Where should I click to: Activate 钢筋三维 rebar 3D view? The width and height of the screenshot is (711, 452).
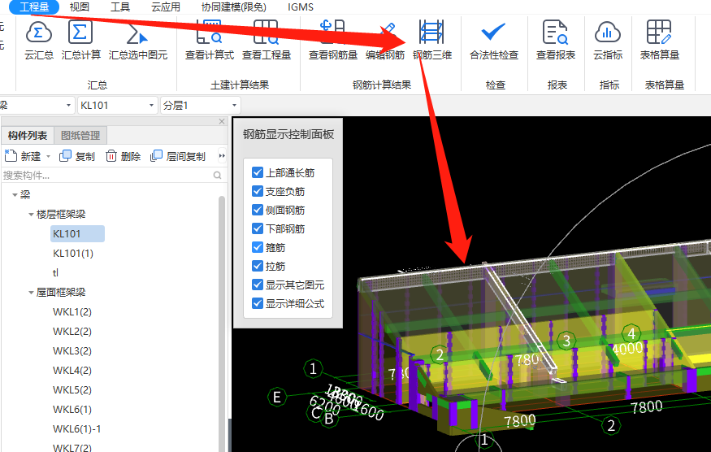tap(431, 40)
